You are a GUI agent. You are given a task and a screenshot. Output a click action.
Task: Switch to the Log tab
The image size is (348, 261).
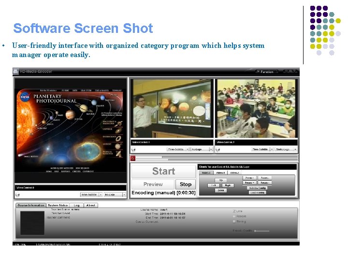pos(76,205)
